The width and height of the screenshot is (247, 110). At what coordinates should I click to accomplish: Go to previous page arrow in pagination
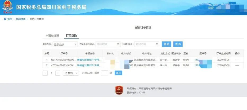pyautogui.click(x=45, y=73)
